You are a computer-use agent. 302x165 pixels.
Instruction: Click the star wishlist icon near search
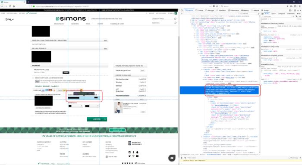tap(175, 19)
